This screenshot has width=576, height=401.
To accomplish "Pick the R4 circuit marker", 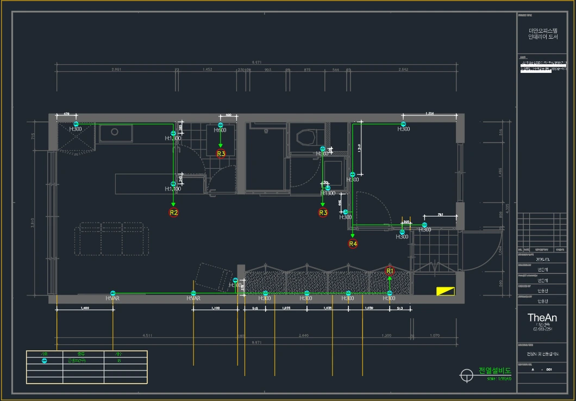I will click(353, 243).
